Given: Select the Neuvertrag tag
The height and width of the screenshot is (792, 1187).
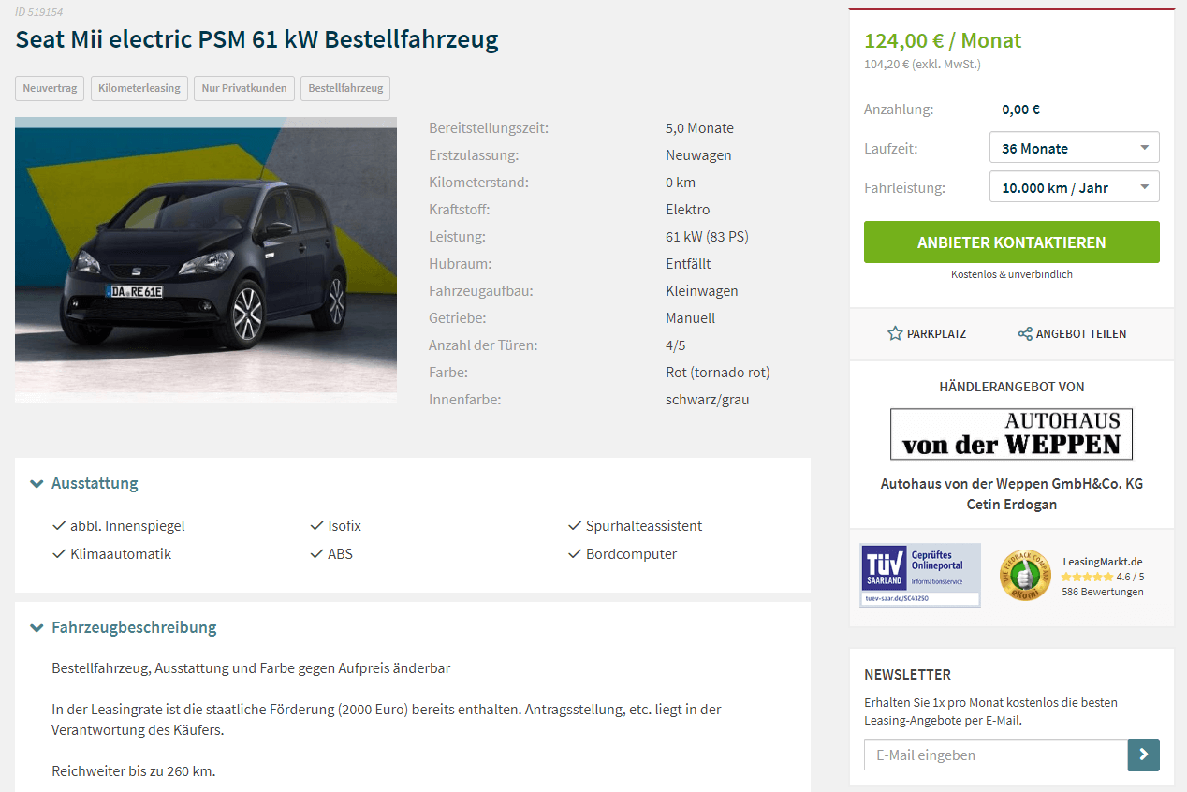Looking at the screenshot, I should click(x=50, y=88).
